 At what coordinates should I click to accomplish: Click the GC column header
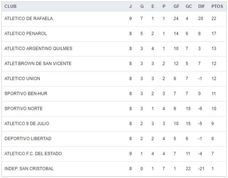pyautogui.click(x=189, y=6)
